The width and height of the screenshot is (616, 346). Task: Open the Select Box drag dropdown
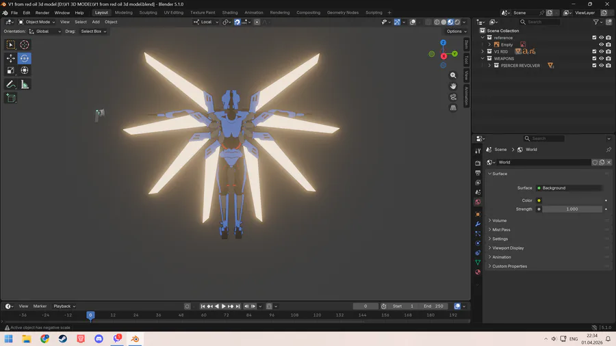[94, 31]
